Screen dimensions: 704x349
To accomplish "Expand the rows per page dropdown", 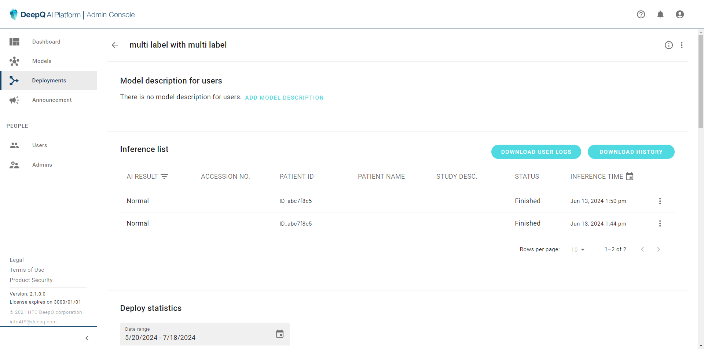I will [577, 249].
